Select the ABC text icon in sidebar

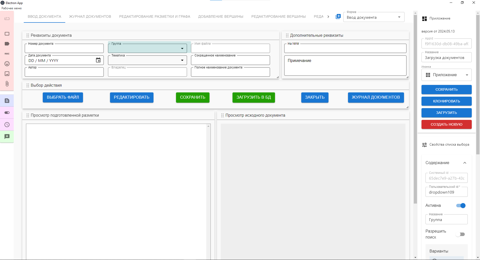pos(7,54)
